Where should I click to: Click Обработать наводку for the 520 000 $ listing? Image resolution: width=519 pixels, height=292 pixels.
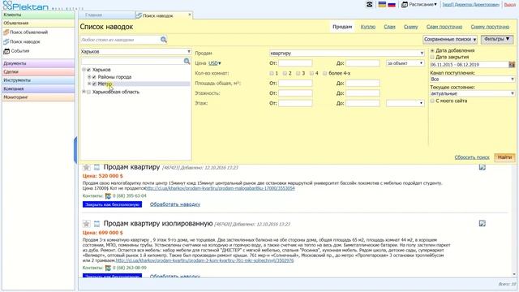(x=175, y=204)
